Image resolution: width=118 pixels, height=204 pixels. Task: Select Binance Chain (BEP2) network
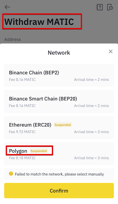coord(59,75)
